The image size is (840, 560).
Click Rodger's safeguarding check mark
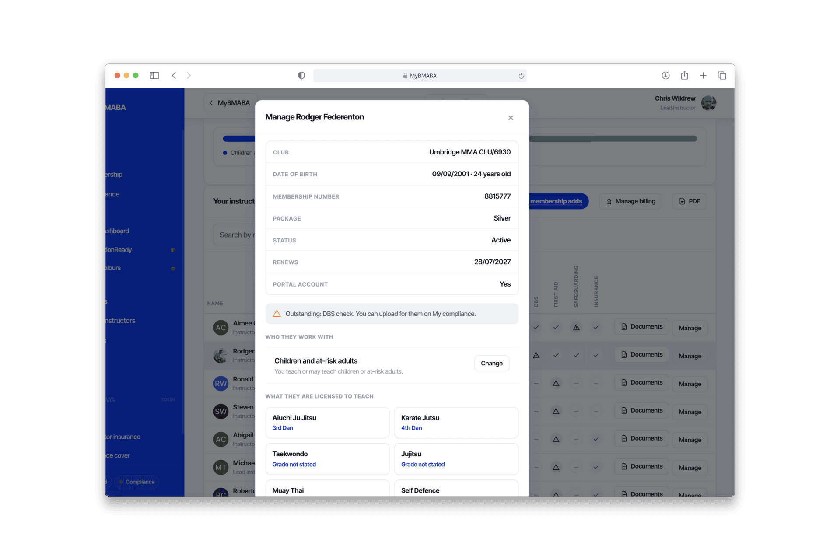tap(576, 355)
